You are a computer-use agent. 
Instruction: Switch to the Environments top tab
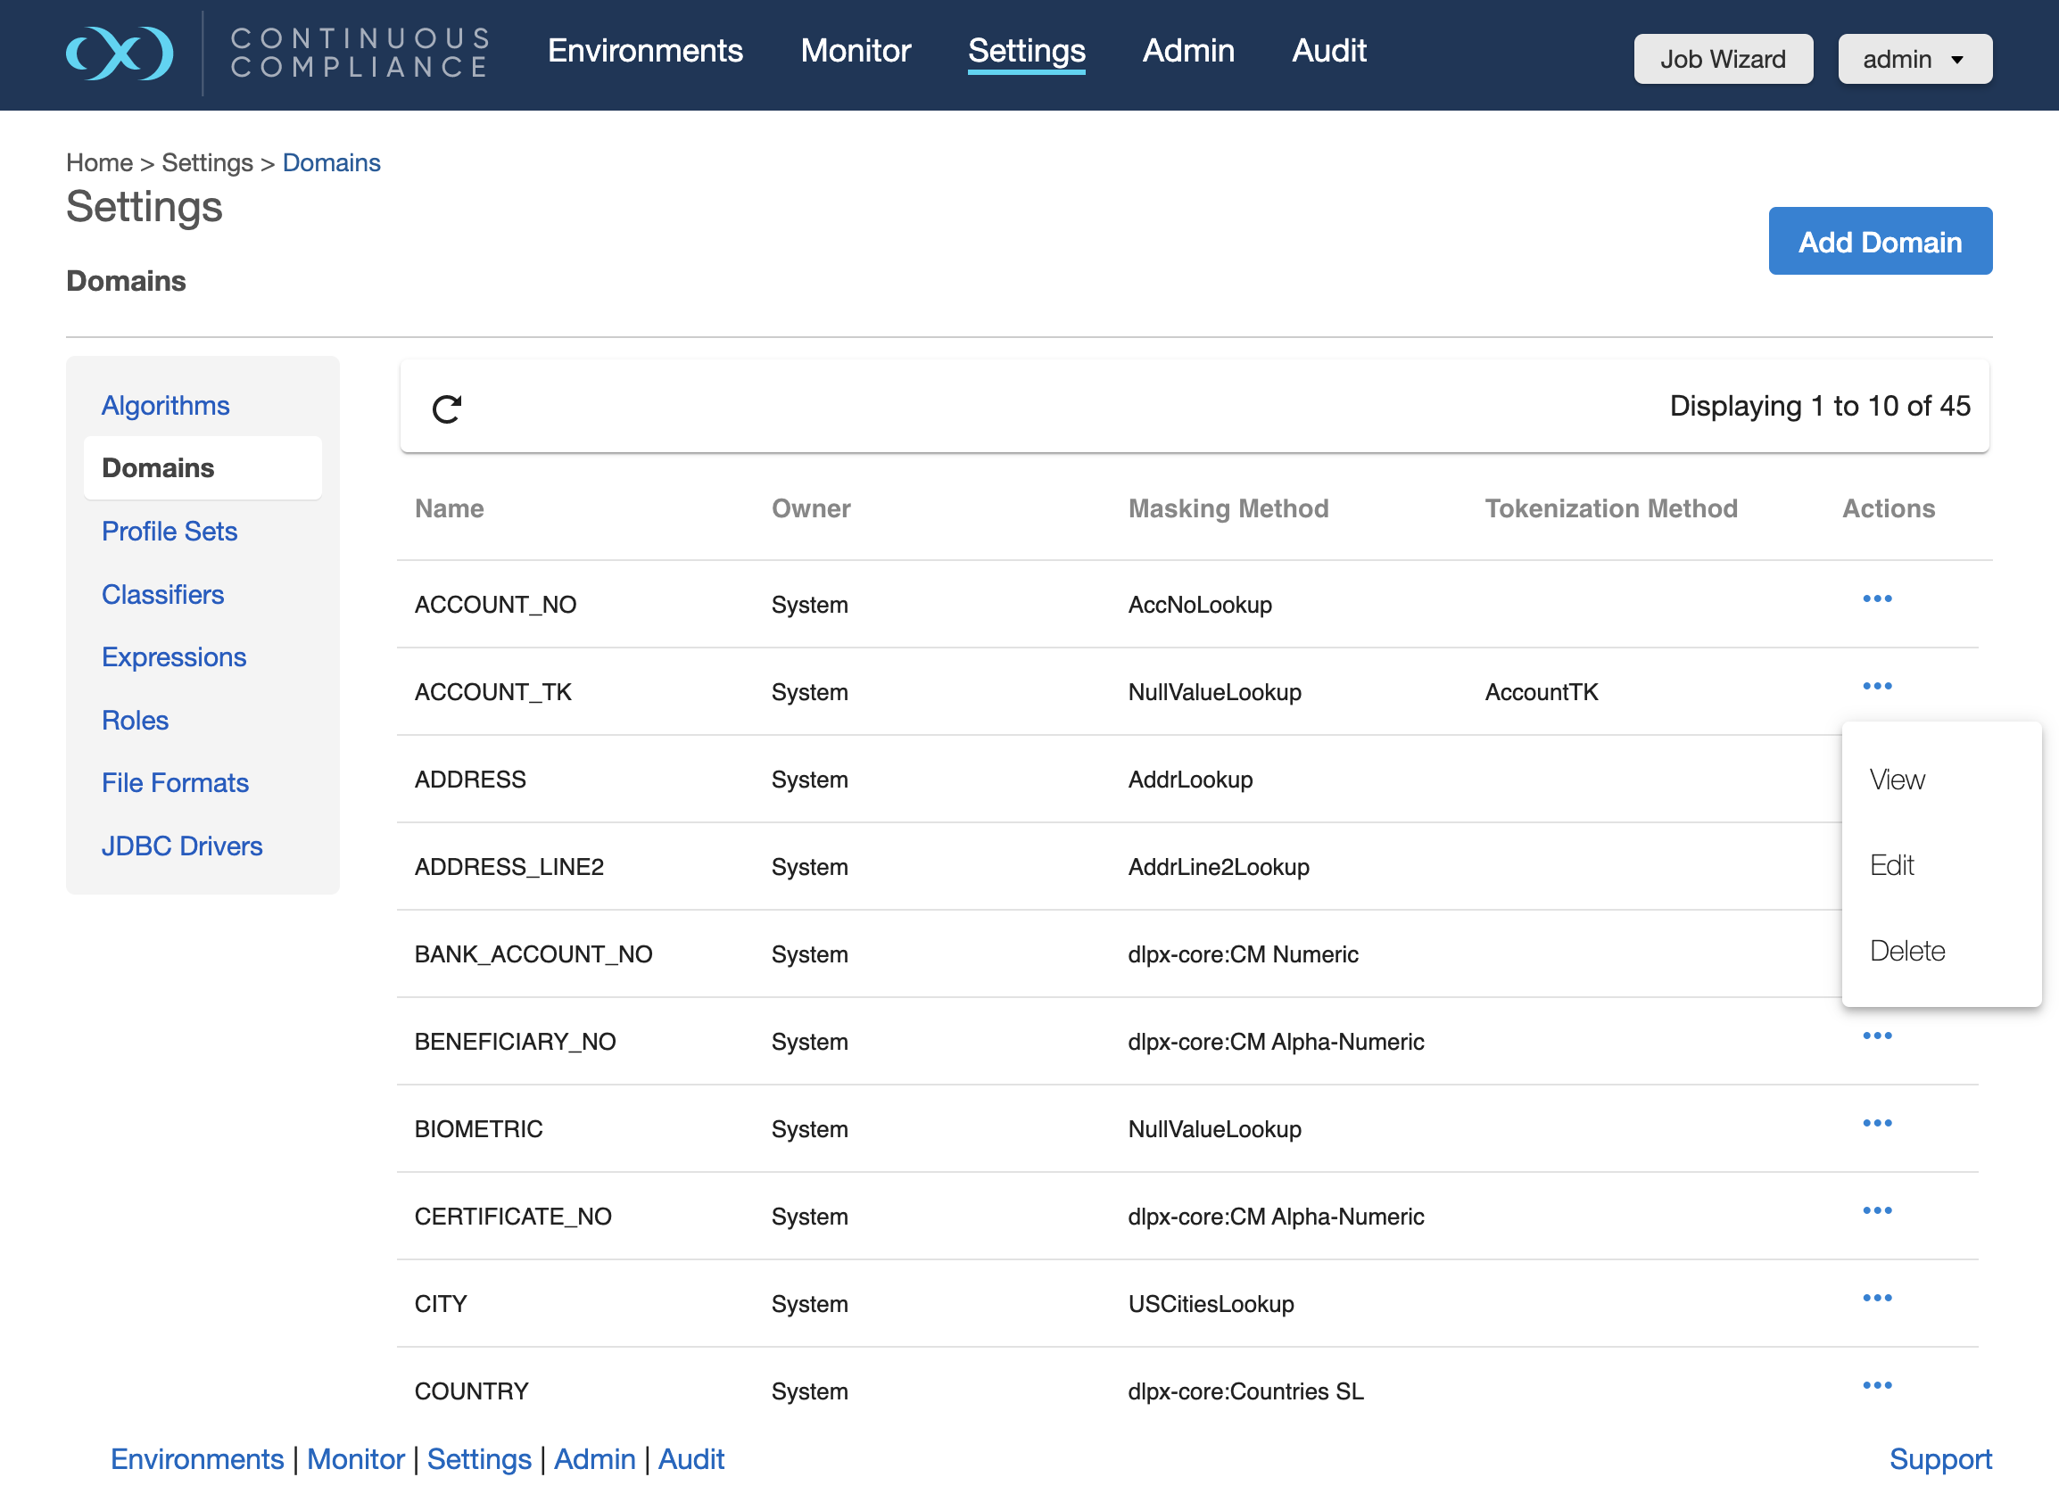tap(645, 51)
